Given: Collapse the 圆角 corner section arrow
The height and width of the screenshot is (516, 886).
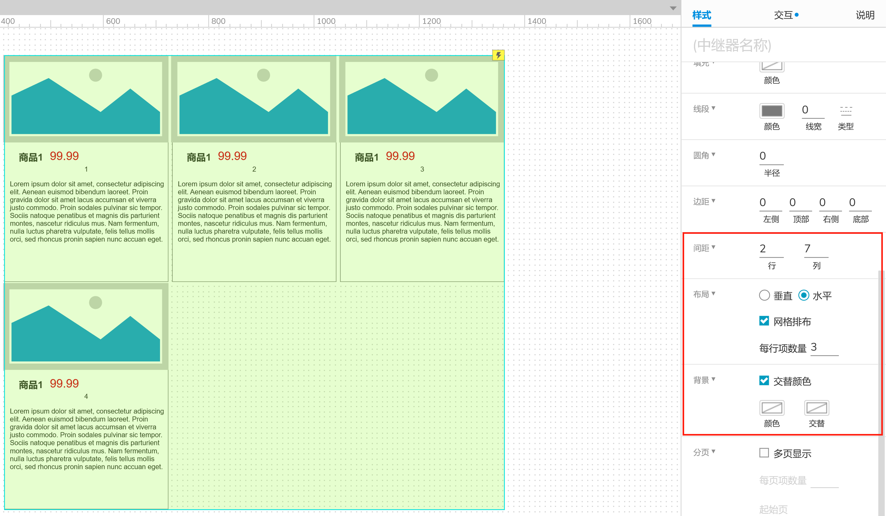Looking at the screenshot, I should point(713,154).
